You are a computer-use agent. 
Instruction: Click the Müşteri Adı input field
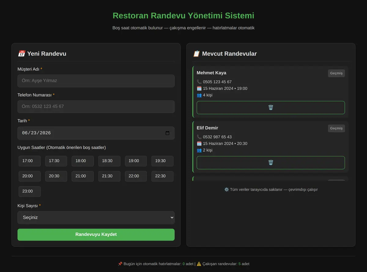(96, 81)
